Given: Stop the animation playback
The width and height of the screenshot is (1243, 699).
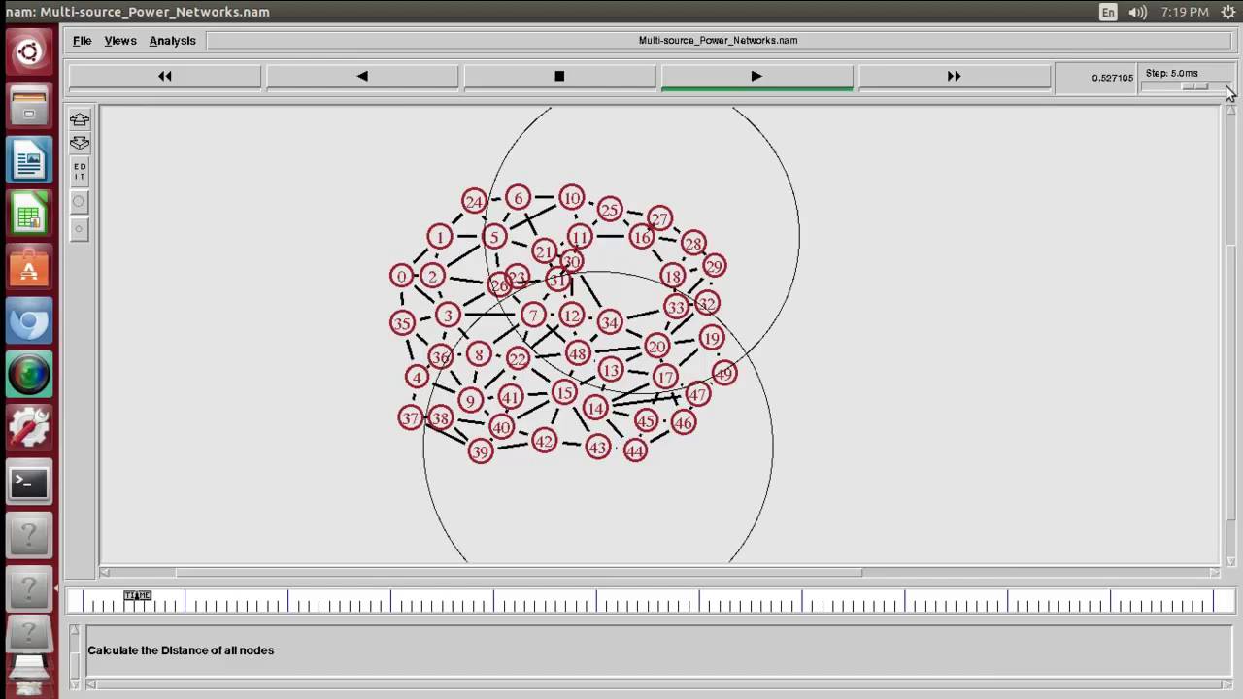Looking at the screenshot, I should (559, 77).
